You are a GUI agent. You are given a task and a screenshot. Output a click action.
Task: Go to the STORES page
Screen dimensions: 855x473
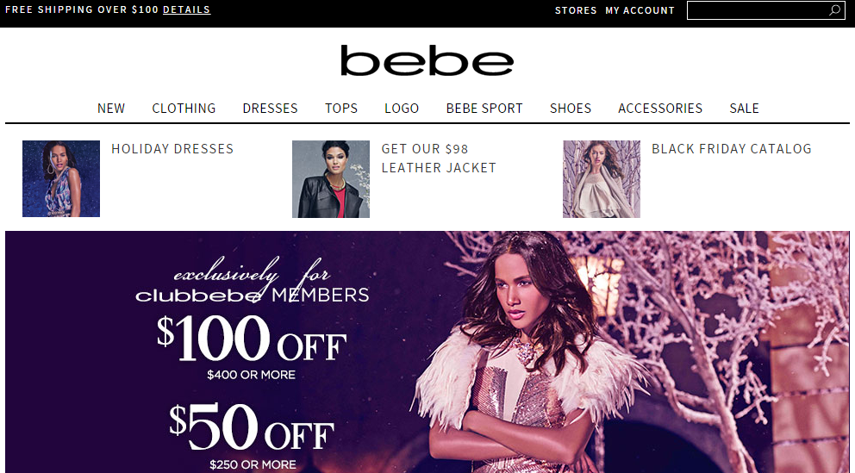pos(576,10)
